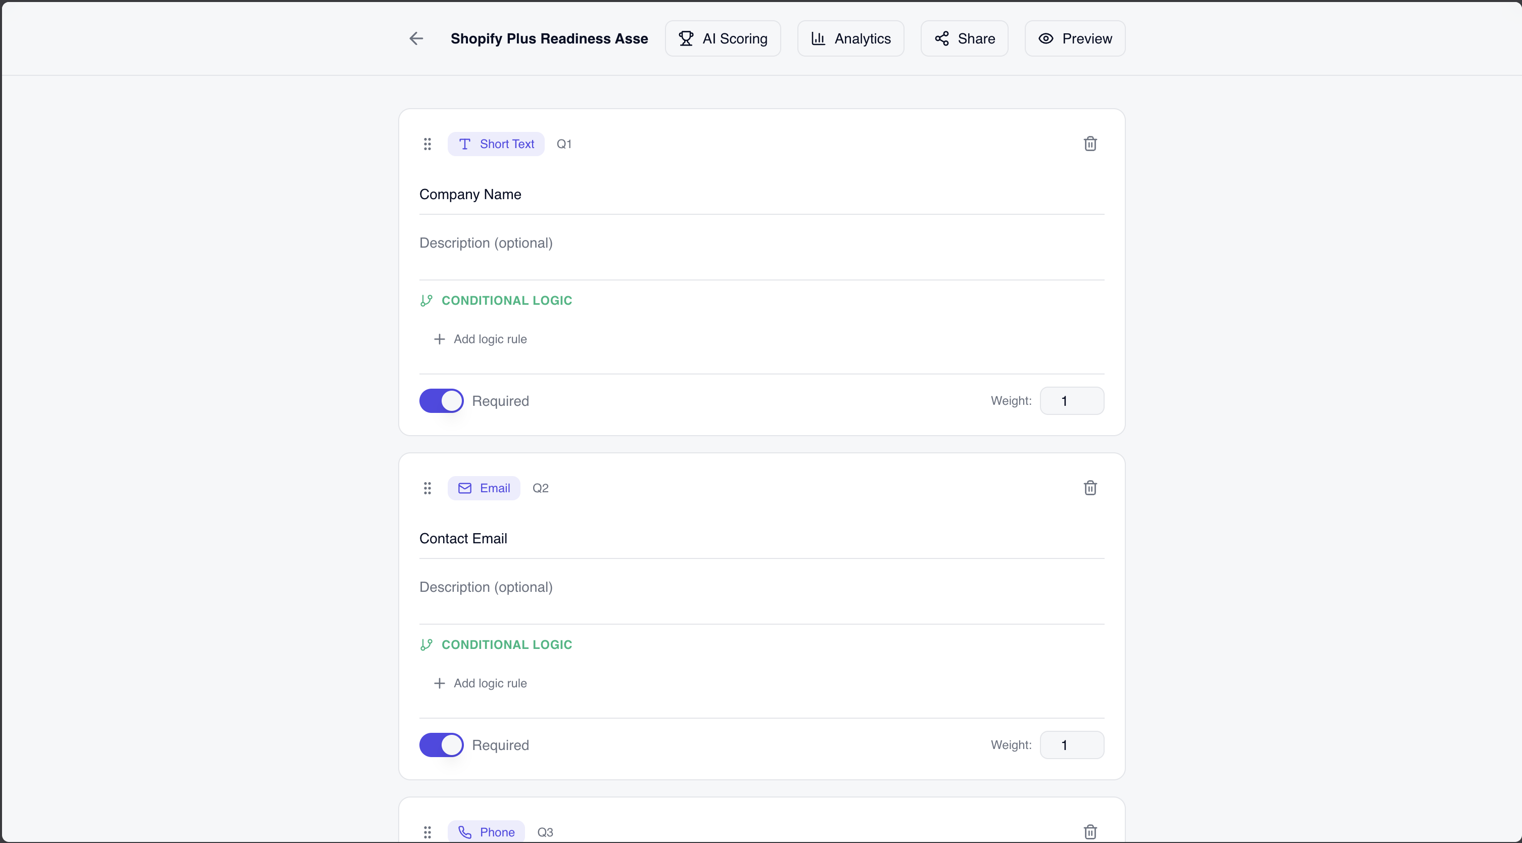Click the back arrow next to form title

point(416,38)
